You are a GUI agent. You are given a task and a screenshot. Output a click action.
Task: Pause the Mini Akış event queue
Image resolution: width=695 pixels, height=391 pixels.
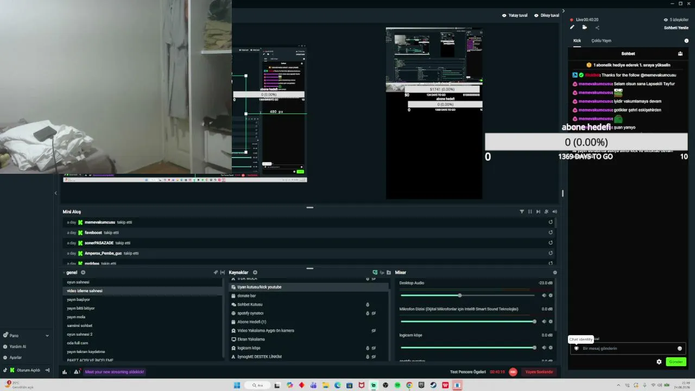(x=530, y=212)
